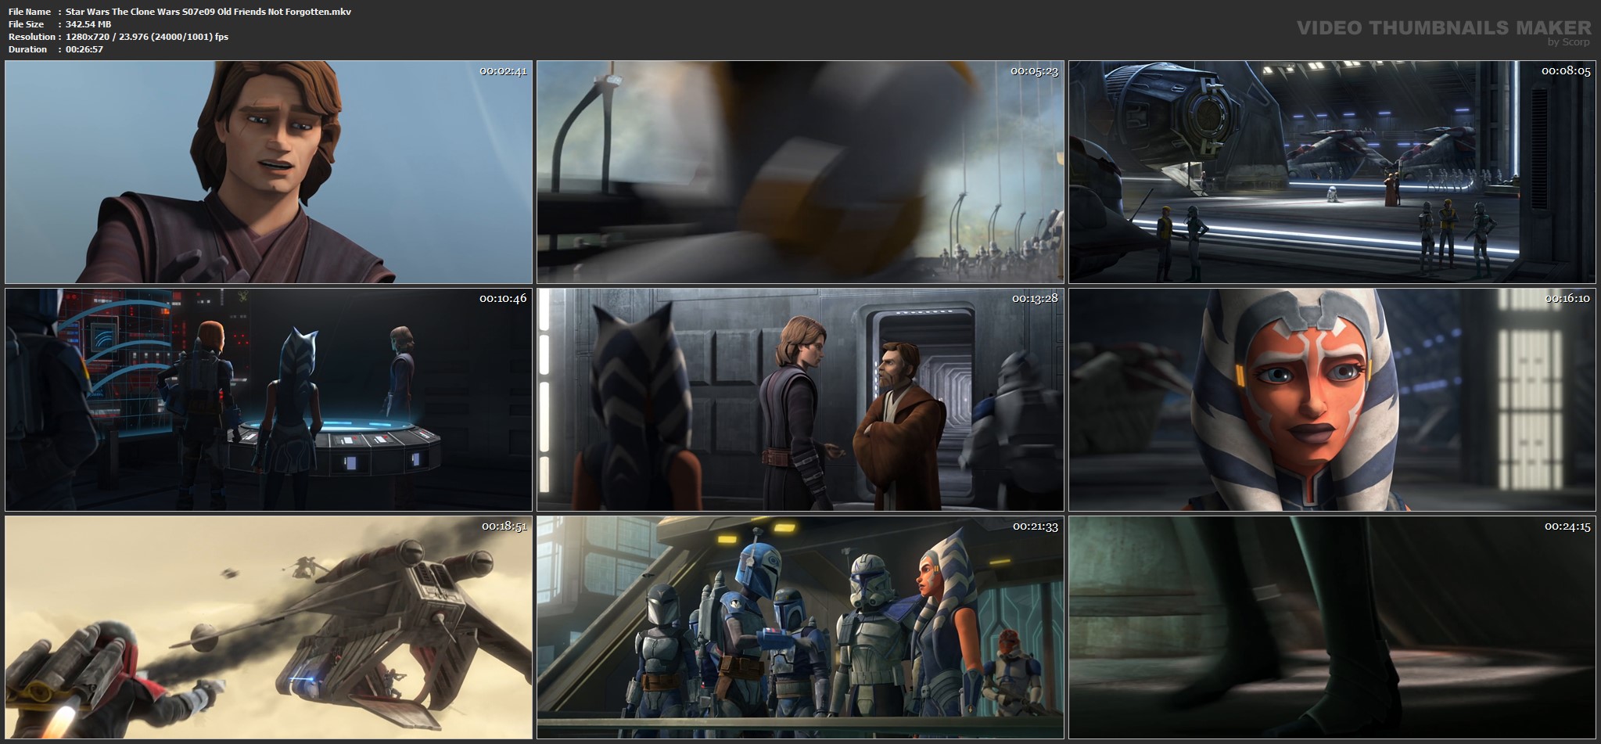Click the file name text ending in Forgotten.mkv
This screenshot has height=744, width=1601.
click(x=208, y=12)
